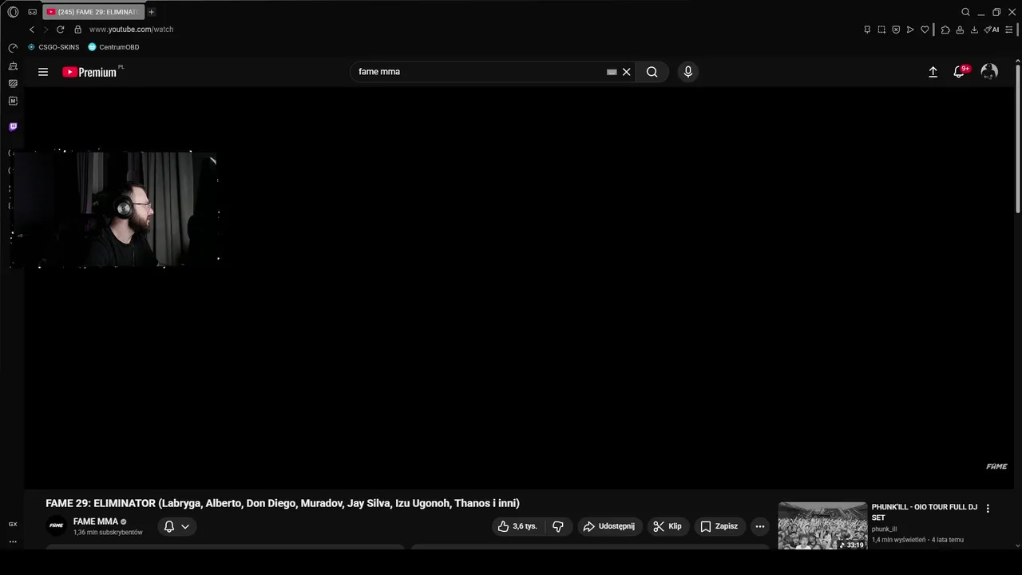This screenshot has height=575, width=1022.
Task: Open more actions menu below video
Action: (x=760, y=526)
